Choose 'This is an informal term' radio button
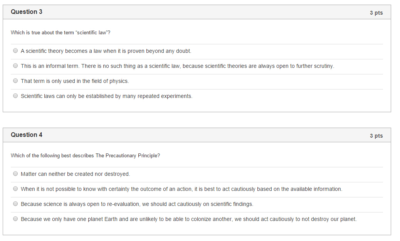This screenshot has height=241, width=400. point(15,66)
